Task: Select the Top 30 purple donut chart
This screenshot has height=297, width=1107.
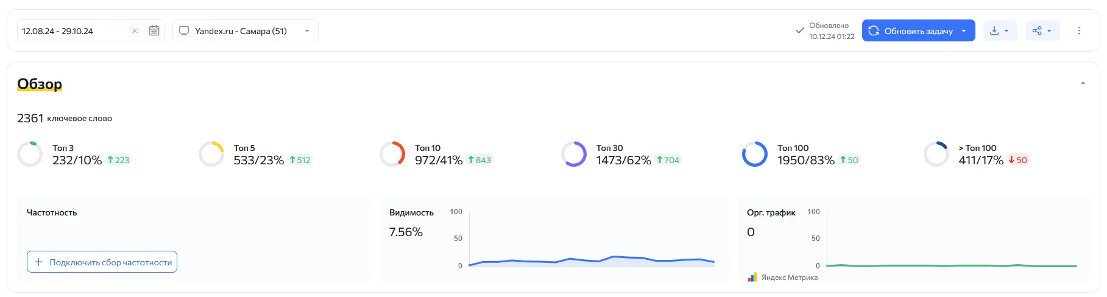Action: [x=574, y=154]
